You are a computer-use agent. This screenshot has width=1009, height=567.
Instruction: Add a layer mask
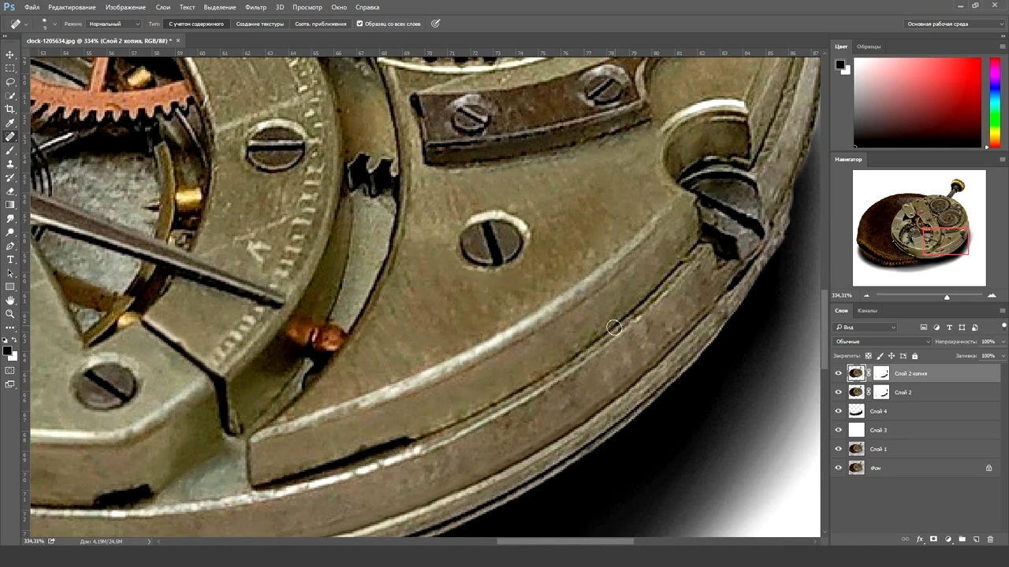click(x=933, y=539)
